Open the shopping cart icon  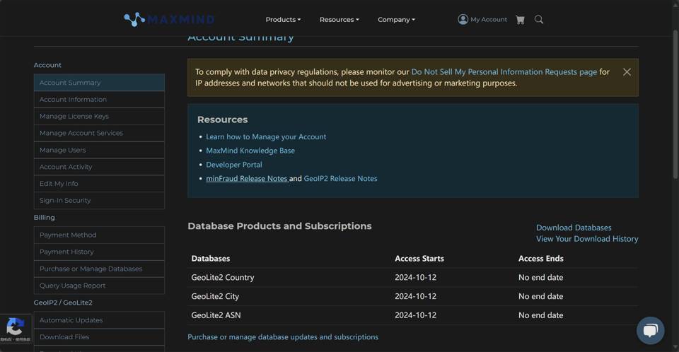(520, 20)
